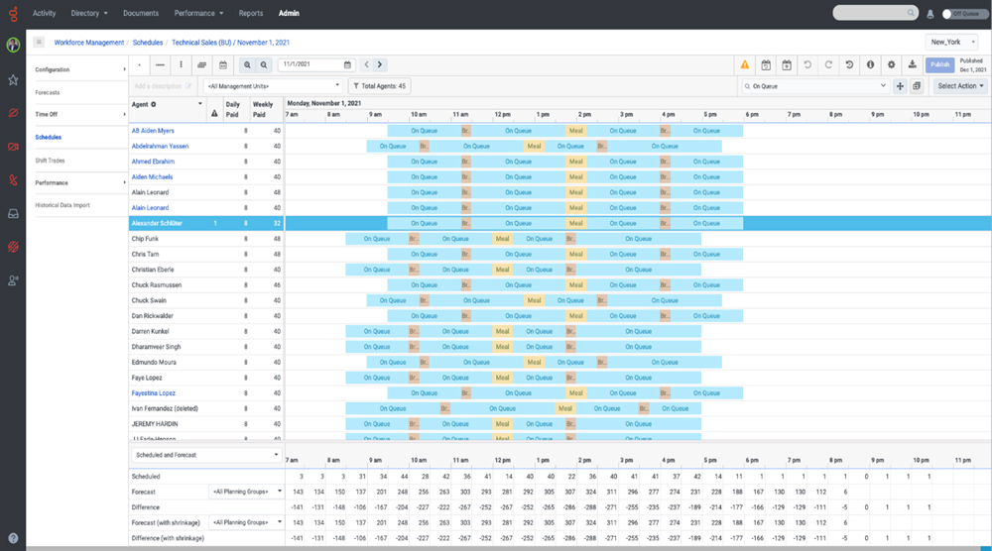Open the inbox icon in sidebar
This screenshot has width=992, height=551.
coord(13,213)
